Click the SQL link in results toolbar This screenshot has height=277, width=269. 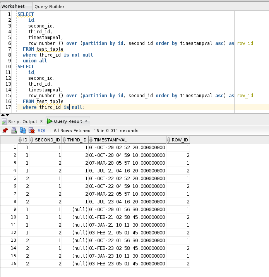pyautogui.click(x=42, y=131)
